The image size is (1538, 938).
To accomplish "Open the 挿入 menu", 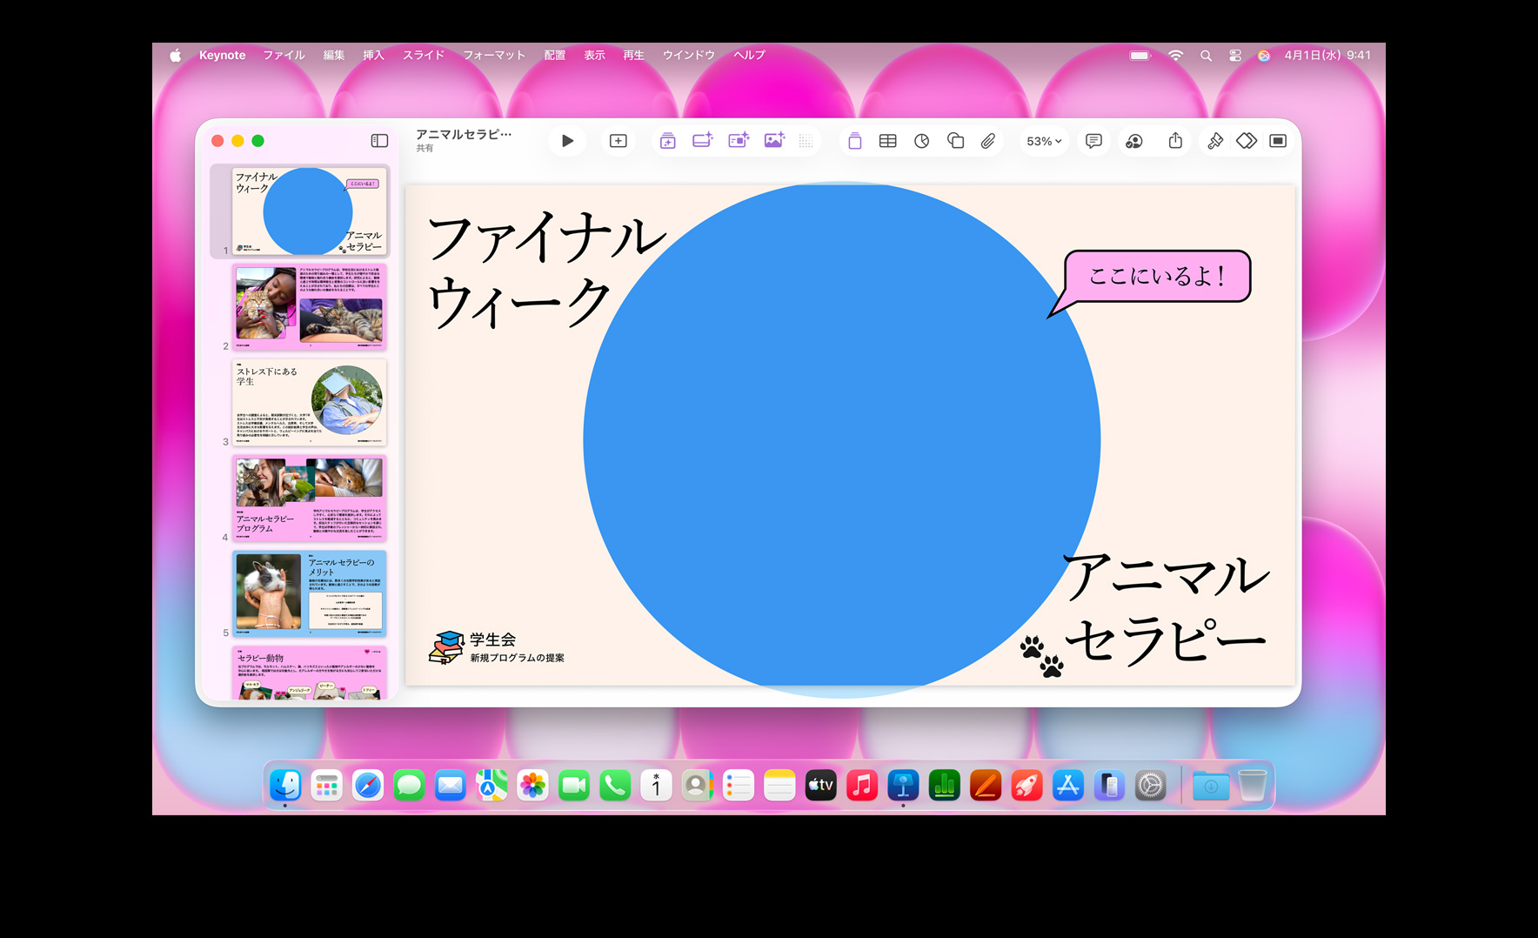I will pyautogui.click(x=373, y=55).
